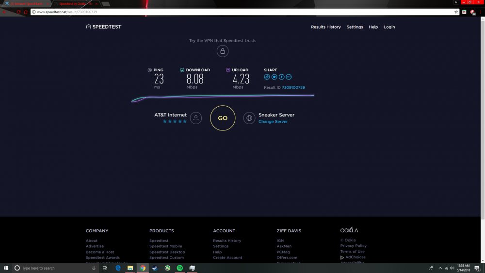Click the AT&T Internet user profile icon

tap(196, 118)
